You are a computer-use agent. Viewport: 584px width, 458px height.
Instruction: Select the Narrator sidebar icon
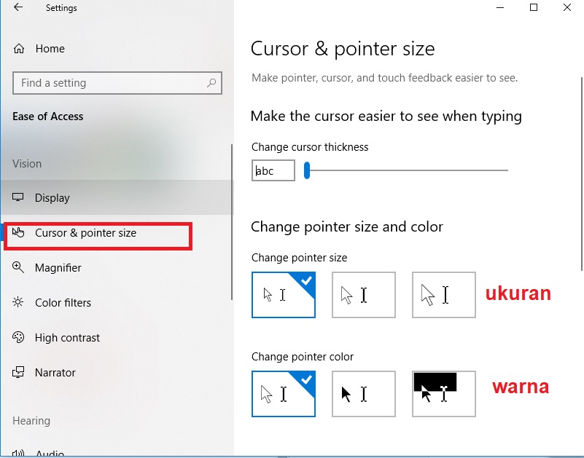point(17,372)
